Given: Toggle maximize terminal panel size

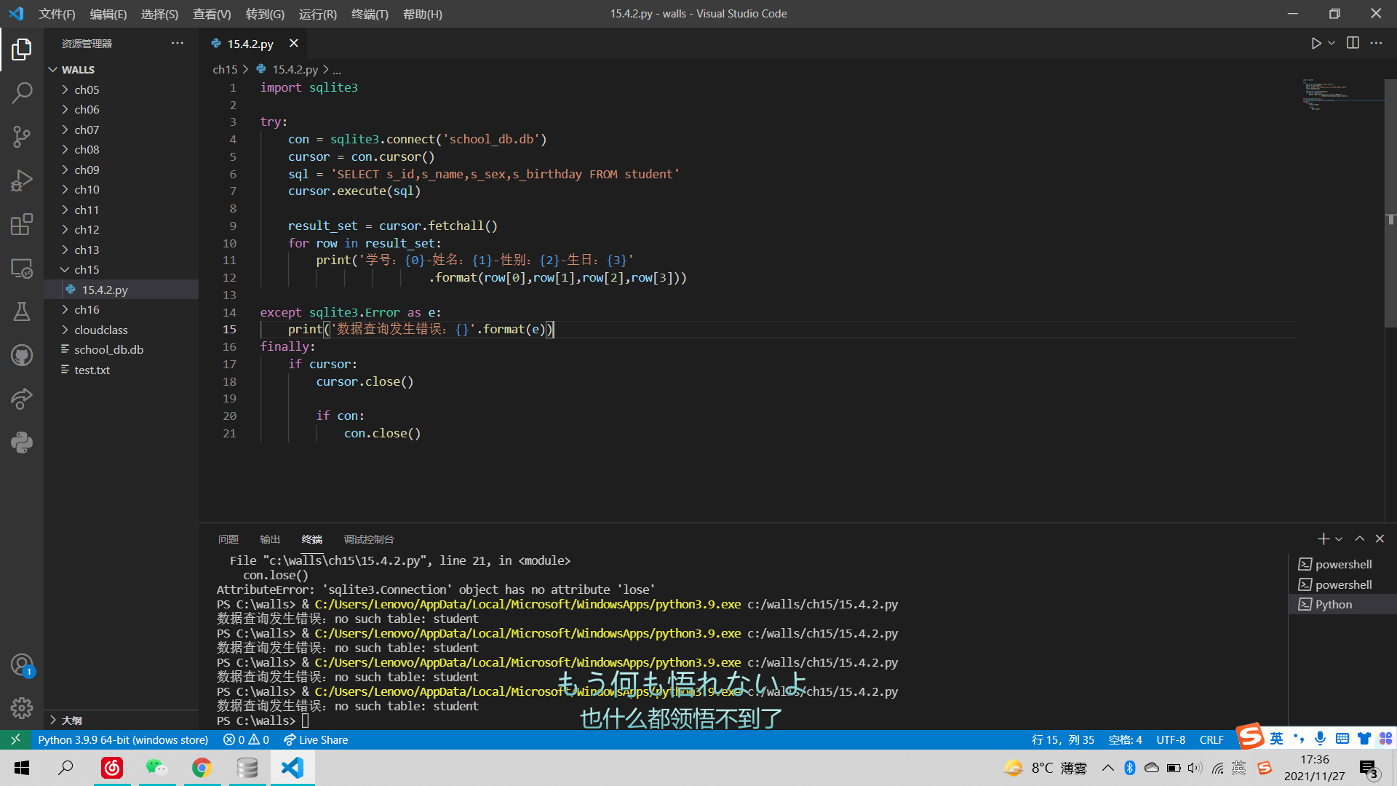Looking at the screenshot, I should (1359, 539).
